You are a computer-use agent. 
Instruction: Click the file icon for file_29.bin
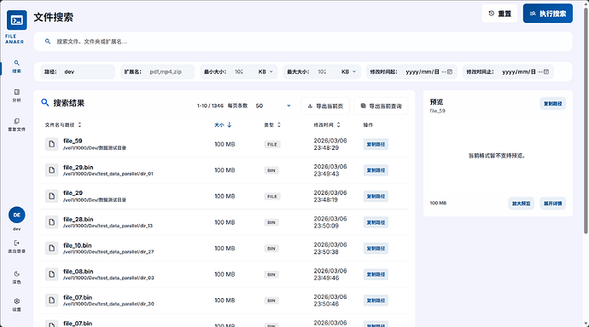point(52,170)
